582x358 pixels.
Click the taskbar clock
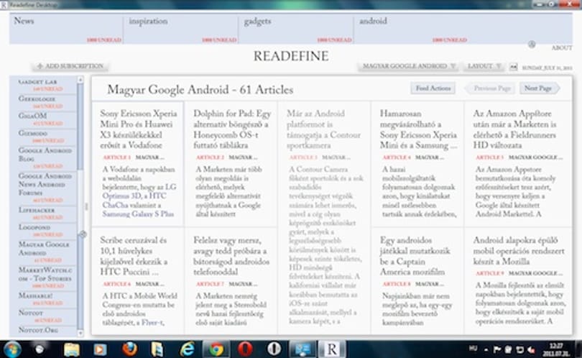tap(557, 349)
